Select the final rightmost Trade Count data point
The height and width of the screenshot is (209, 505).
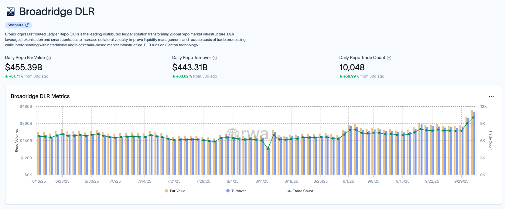(x=473, y=118)
